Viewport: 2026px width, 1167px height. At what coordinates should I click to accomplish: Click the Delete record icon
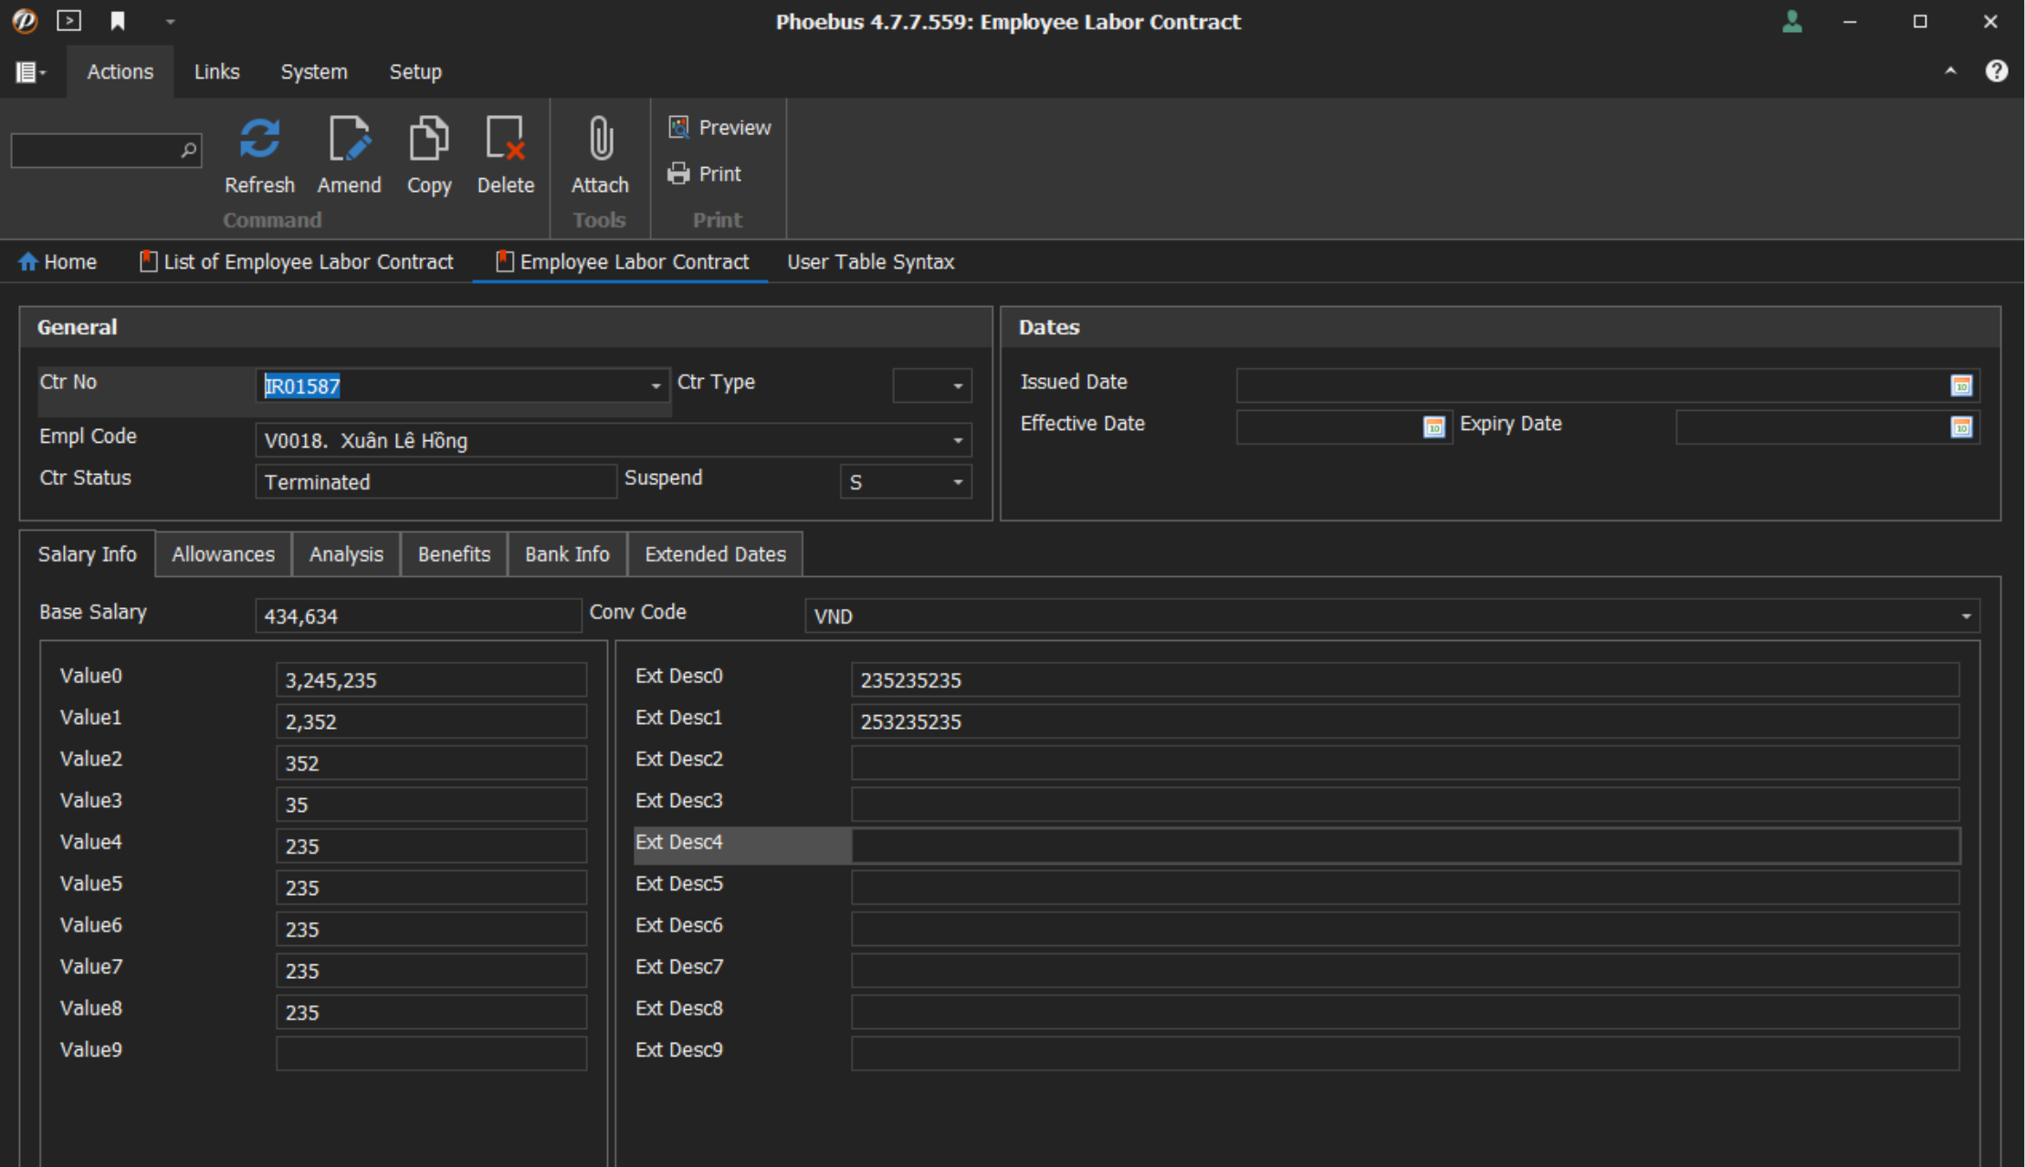[x=506, y=139]
